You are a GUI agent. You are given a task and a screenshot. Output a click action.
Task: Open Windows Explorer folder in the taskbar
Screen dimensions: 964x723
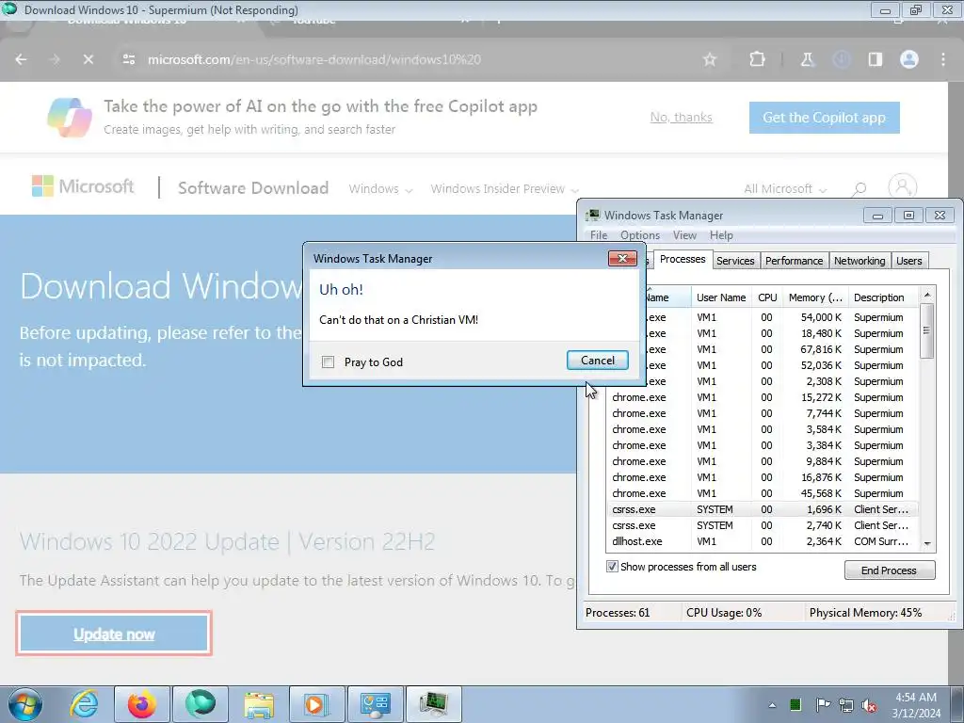[x=259, y=704]
